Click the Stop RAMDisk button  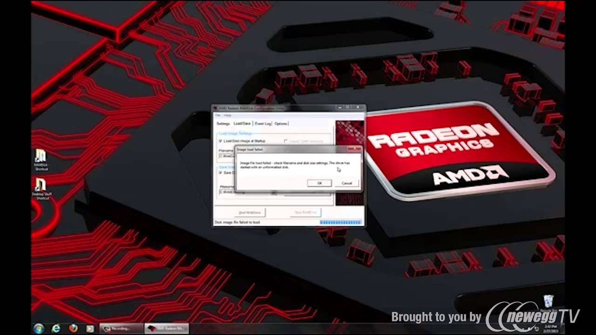pos(305,213)
